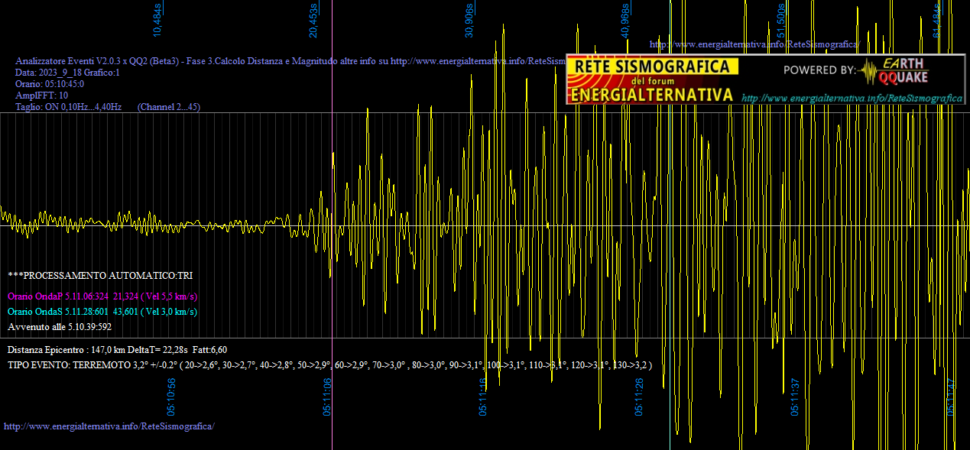Click the 'Avvenuto alle 5.10.39:592' text
970x450 pixels.
point(60,326)
